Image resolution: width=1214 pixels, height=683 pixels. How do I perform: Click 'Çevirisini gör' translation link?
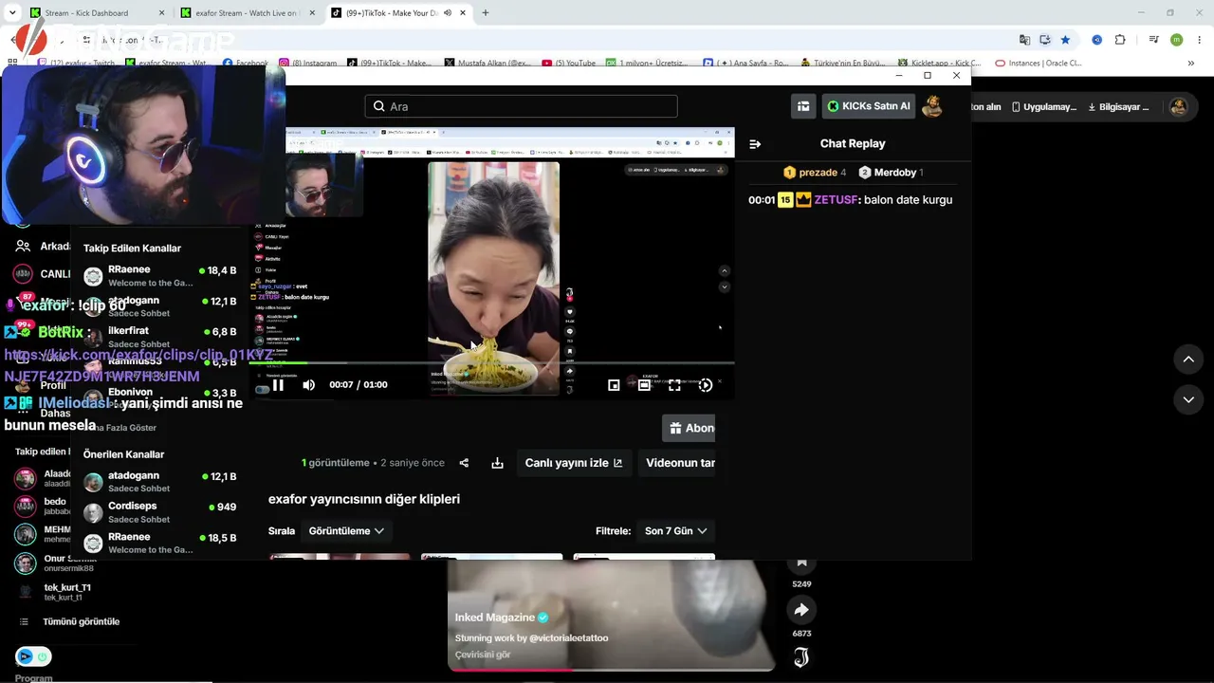483,655
